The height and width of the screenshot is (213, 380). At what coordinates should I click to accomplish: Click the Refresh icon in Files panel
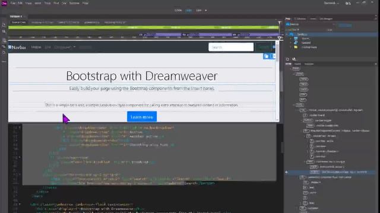(287, 59)
